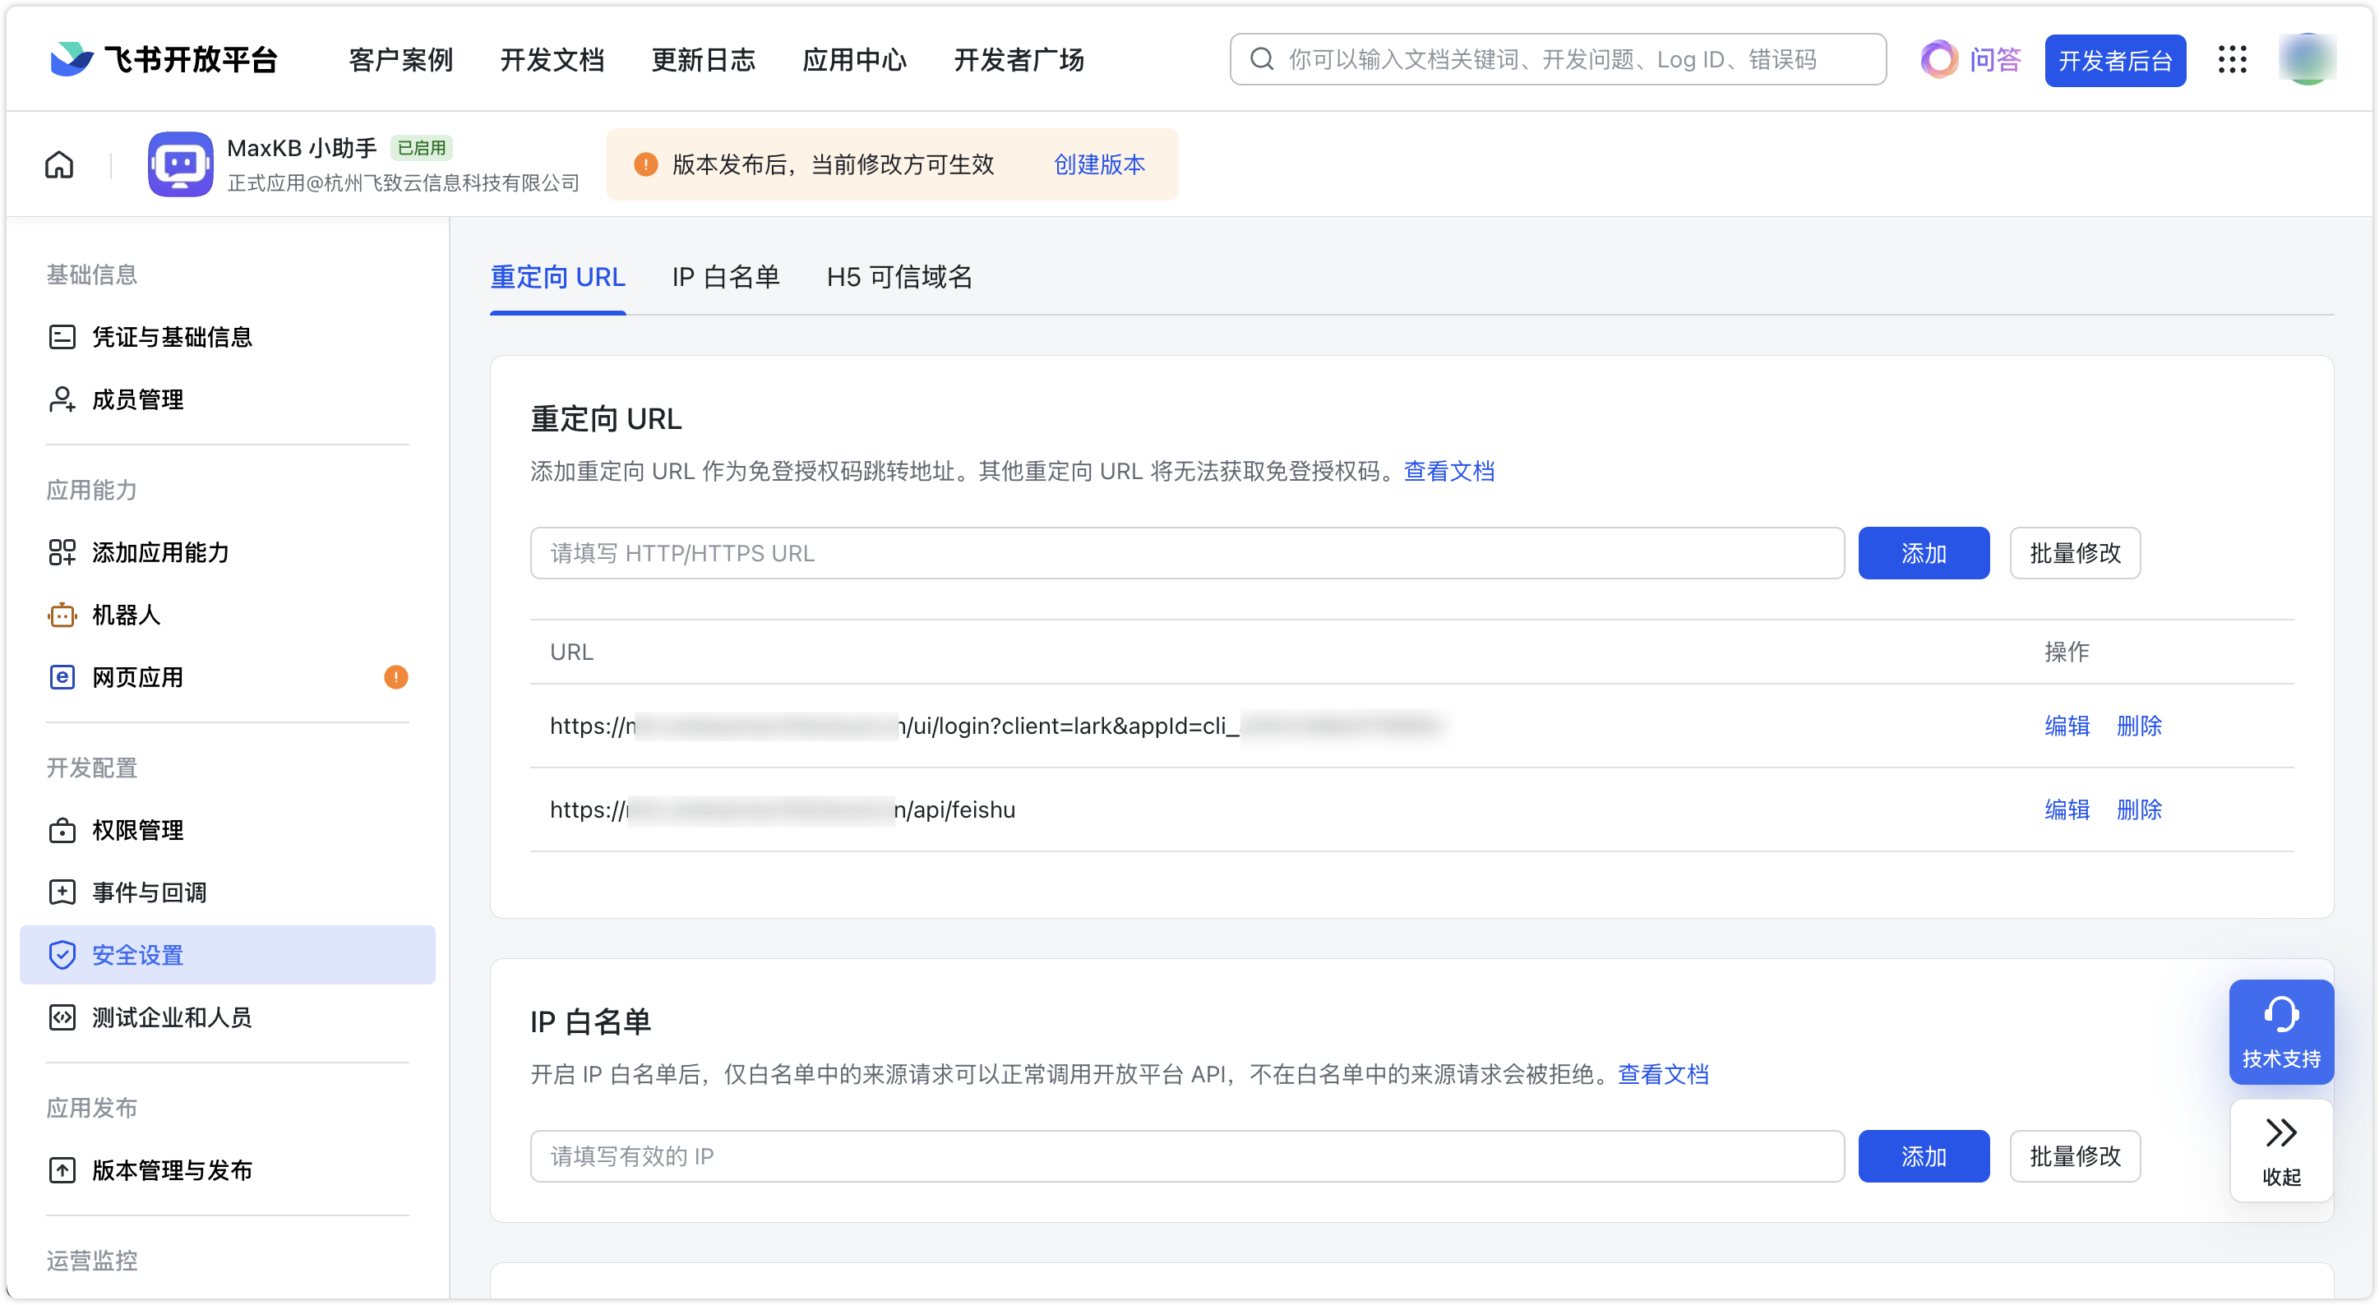Click the MaxKB 小助手 app logo
2379x1305 pixels.
point(180,164)
